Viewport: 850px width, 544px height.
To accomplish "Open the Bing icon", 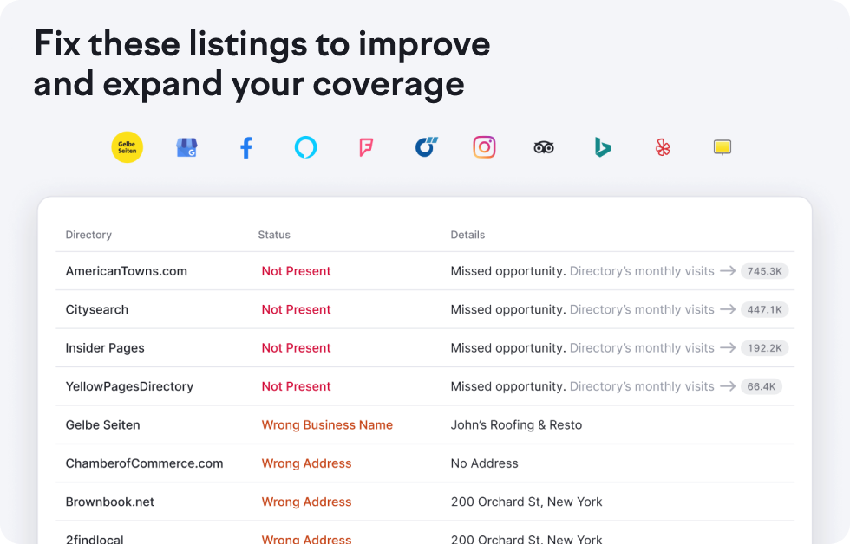I will click(603, 147).
